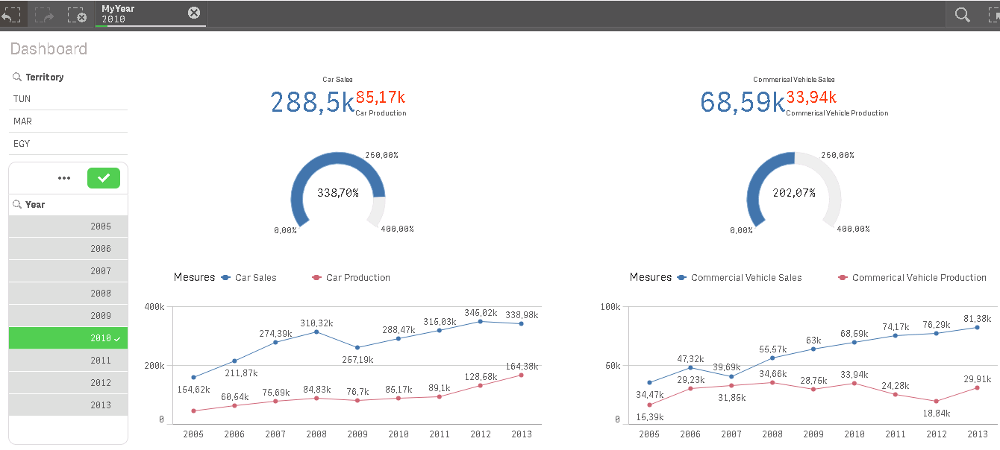This screenshot has width=1000, height=450.
Task: Clear all selections with the toolbar icon
Action: (77, 14)
